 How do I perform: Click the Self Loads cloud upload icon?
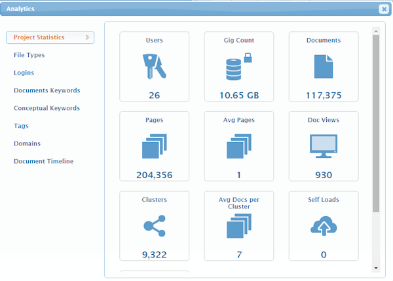click(x=324, y=226)
